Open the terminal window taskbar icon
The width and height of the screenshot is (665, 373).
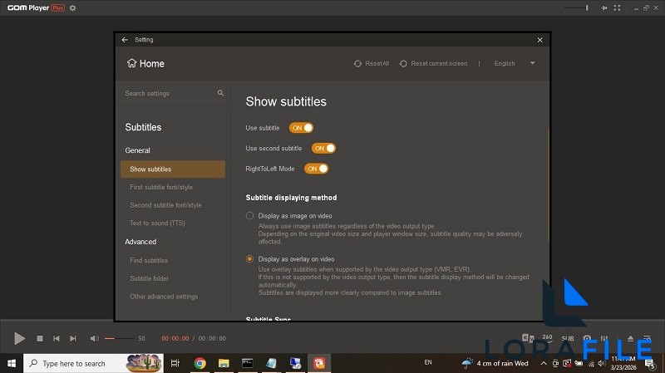coord(247,363)
